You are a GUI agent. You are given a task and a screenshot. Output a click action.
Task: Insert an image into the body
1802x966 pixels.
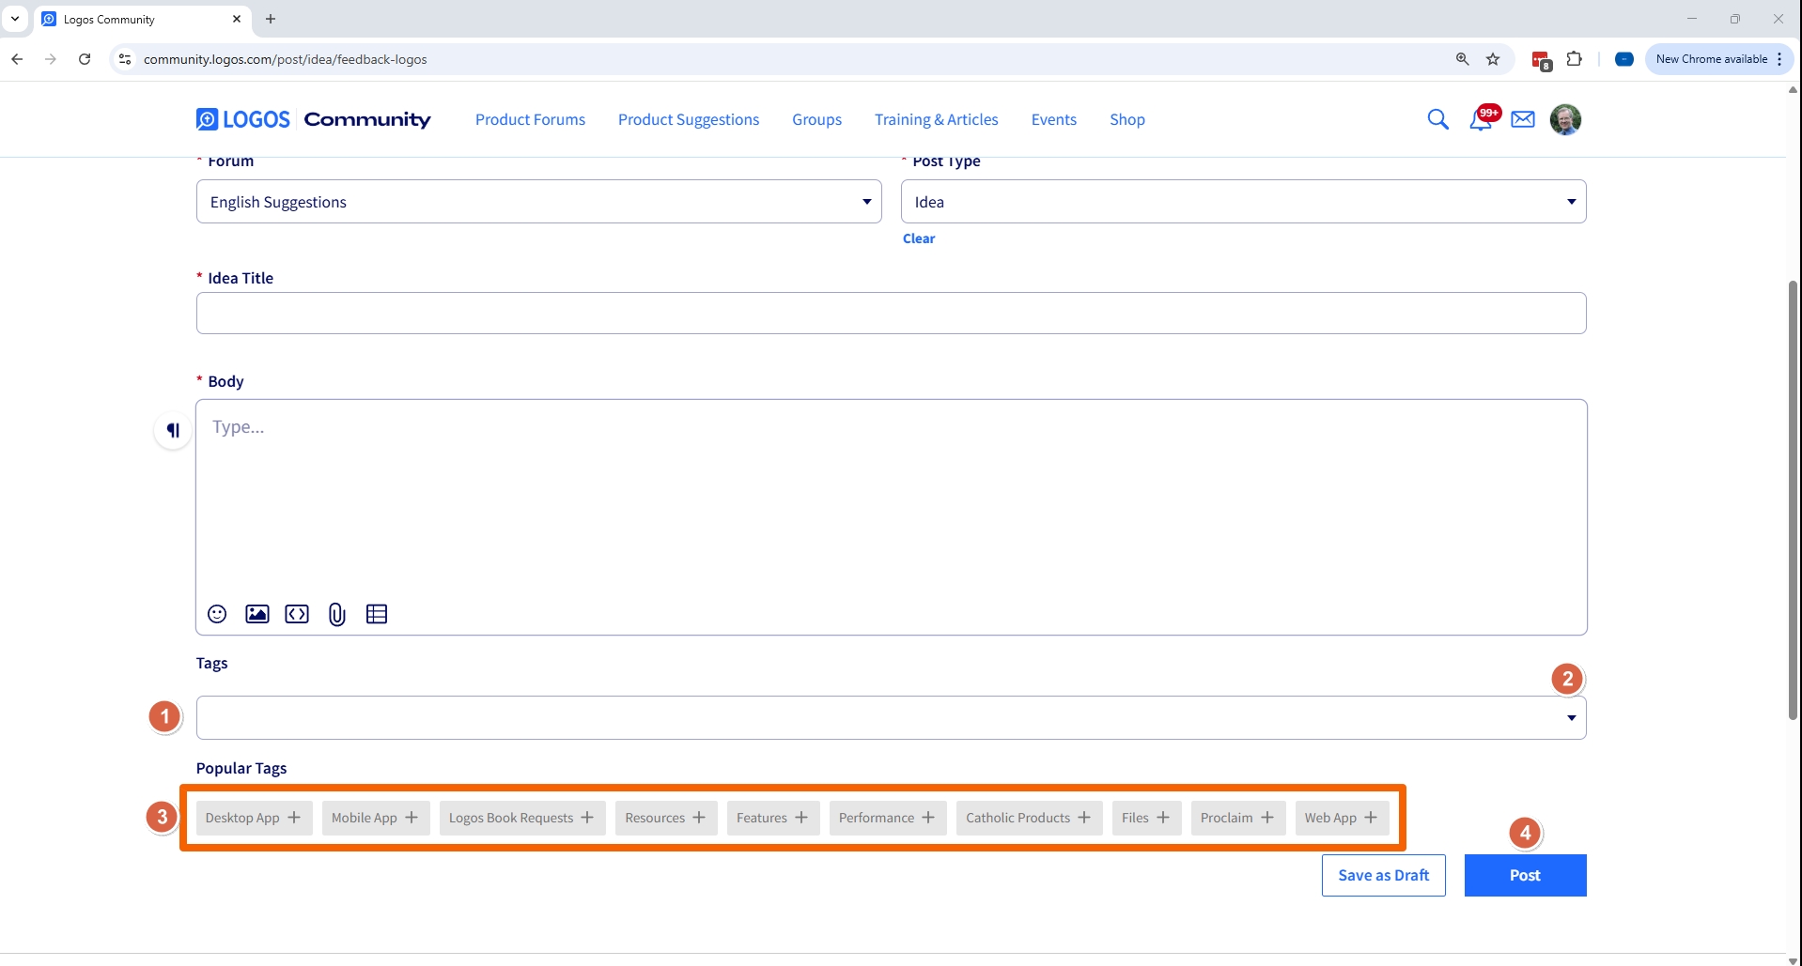257,614
